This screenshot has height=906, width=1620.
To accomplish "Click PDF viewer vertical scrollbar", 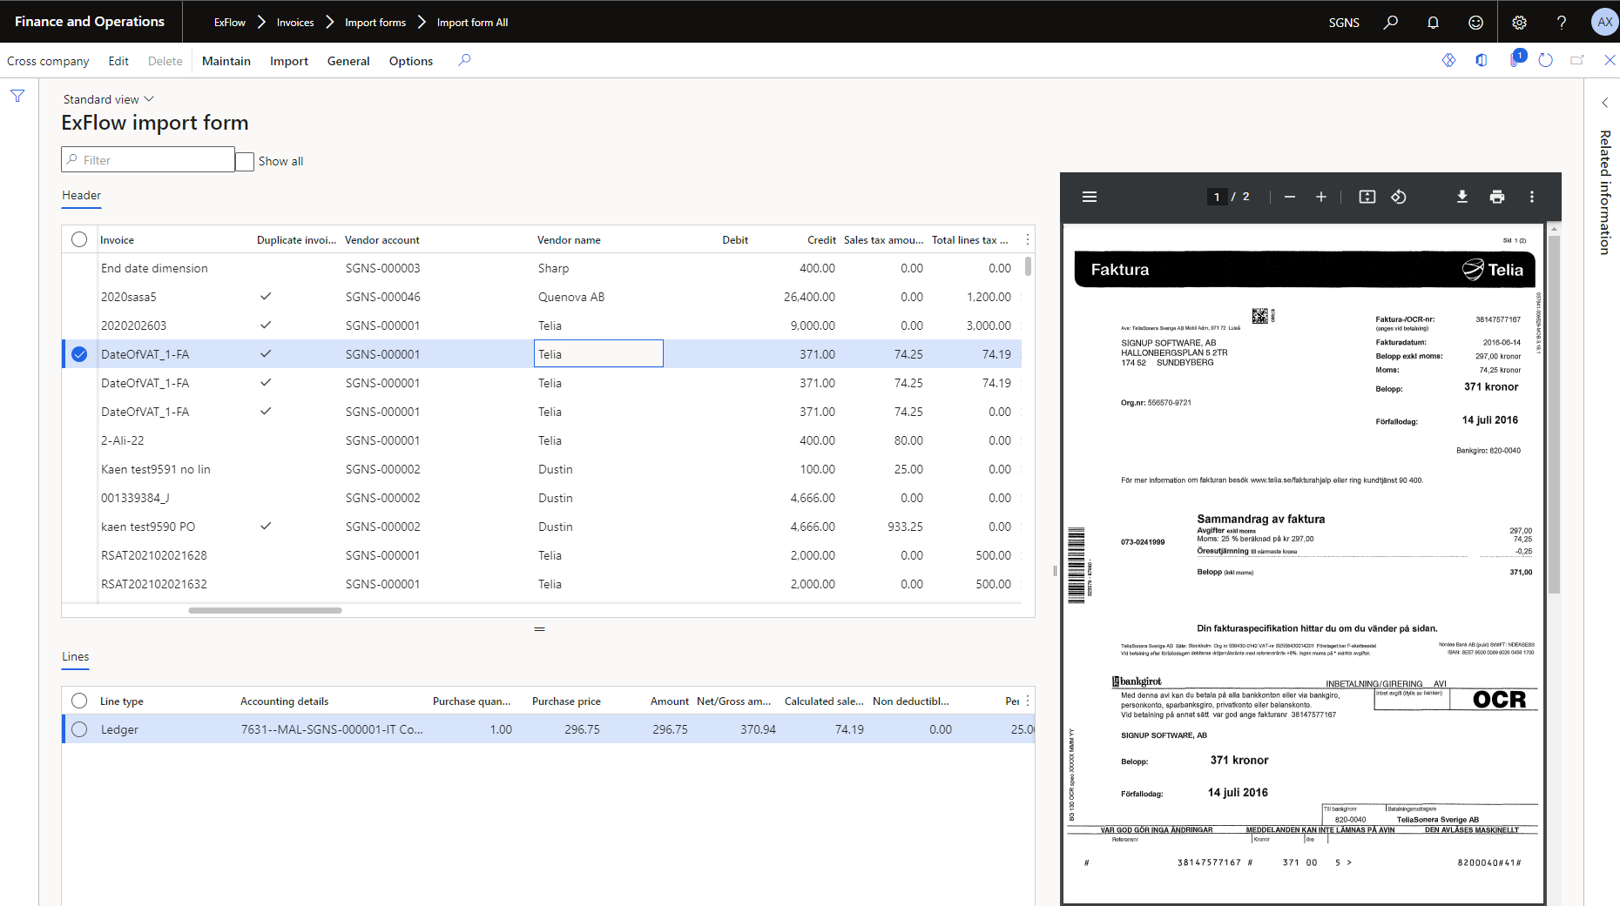I will (1553, 413).
